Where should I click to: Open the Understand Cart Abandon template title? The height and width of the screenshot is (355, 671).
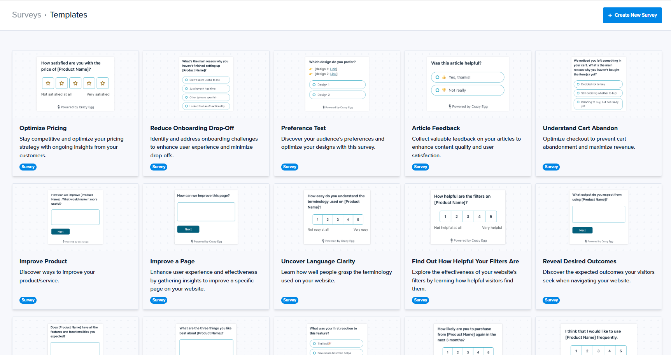tap(580, 128)
